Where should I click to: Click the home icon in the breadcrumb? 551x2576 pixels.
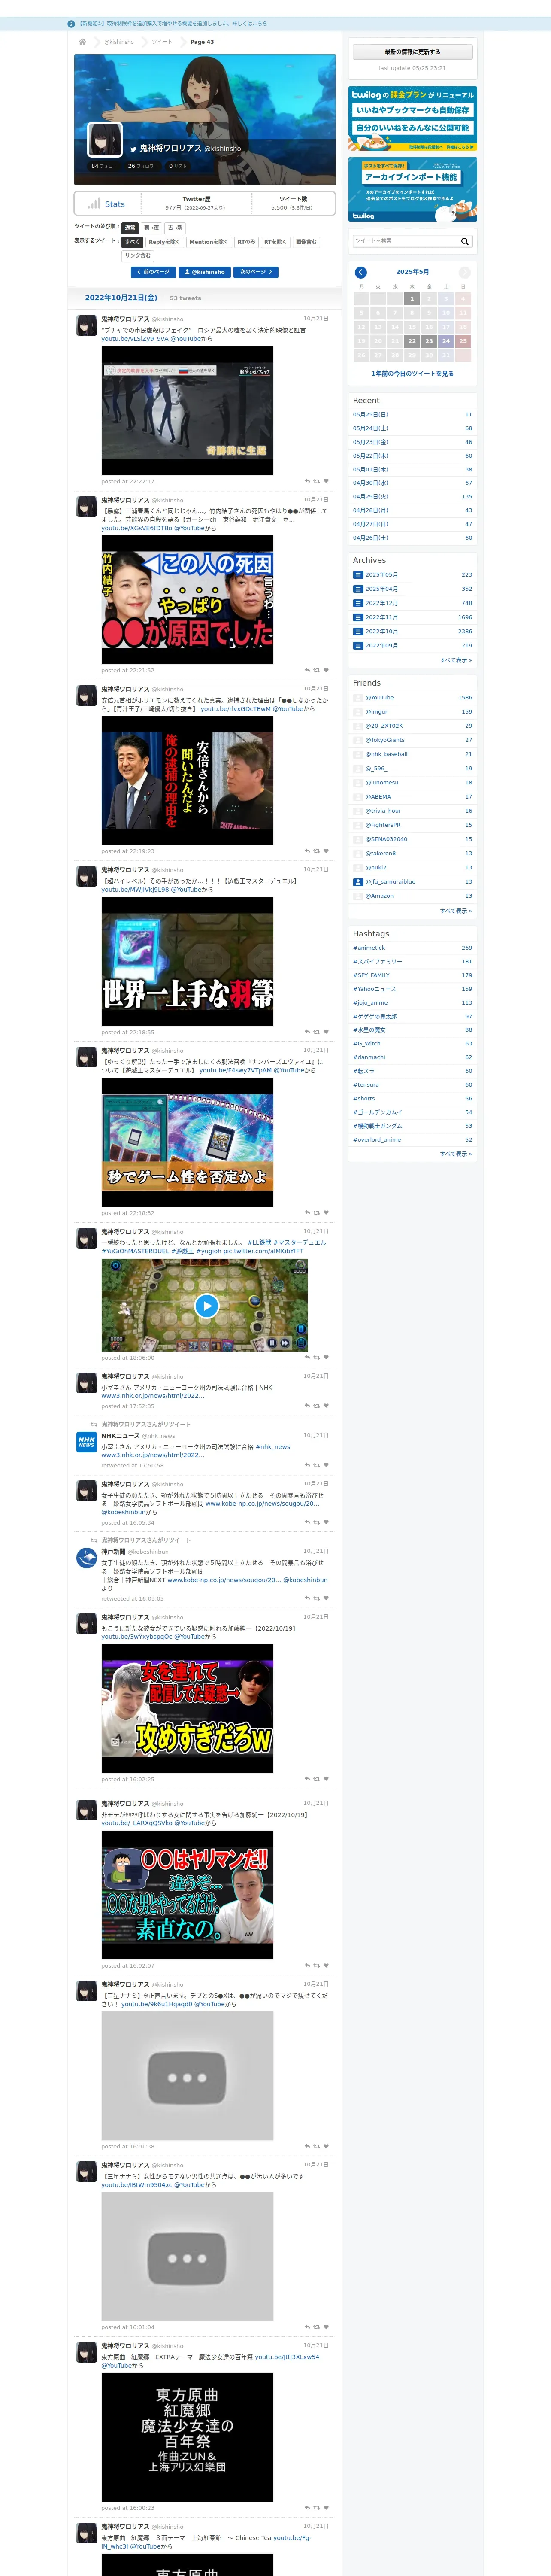tap(82, 42)
